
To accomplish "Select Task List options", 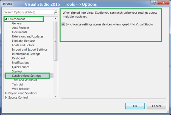I will click(x=18, y=84).
